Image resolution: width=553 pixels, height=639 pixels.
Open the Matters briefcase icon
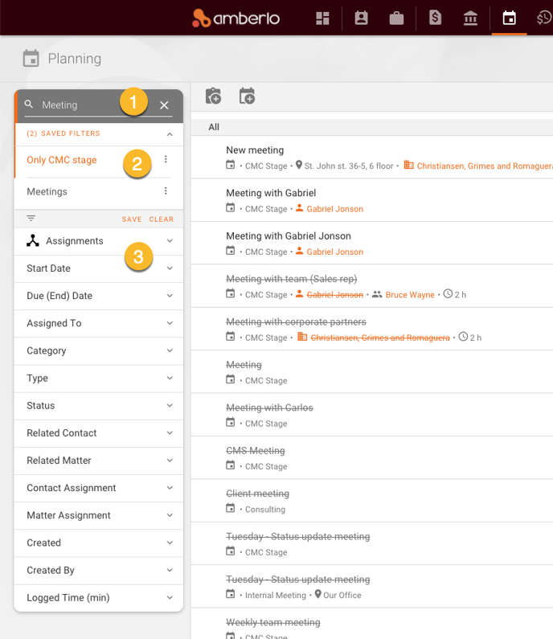coord(396,18)
